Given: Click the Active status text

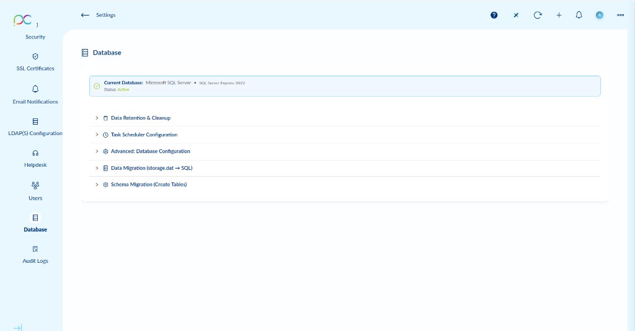Looking at the screenshot, I should 123,89.
